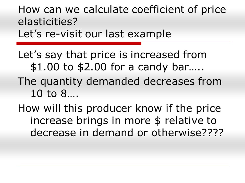Select text 'Let's say that price is increased from'

click(112, 55)
